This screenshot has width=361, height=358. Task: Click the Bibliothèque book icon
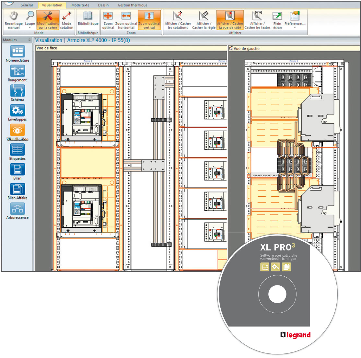click(x=88, y=16)
